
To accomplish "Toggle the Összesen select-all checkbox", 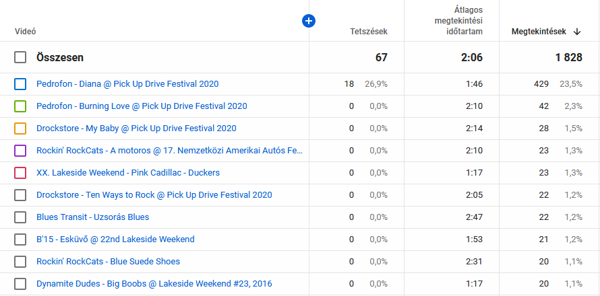I will (x=20, y=58).
